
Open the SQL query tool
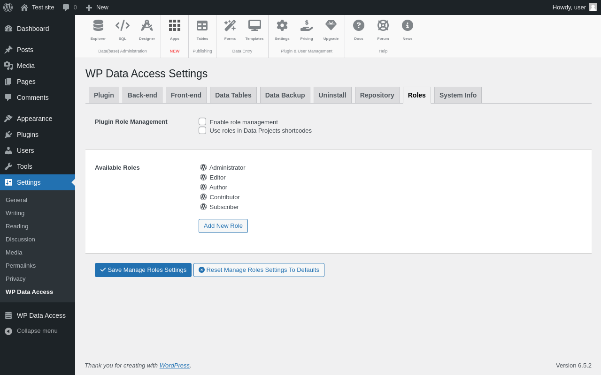click(123, 26)
